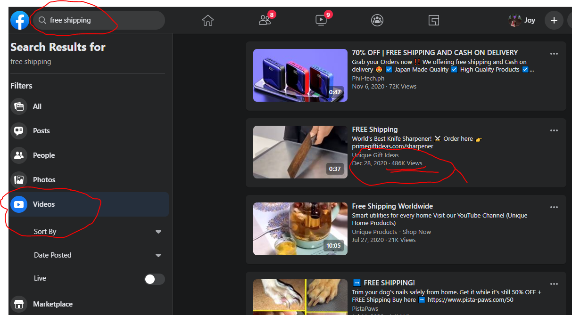This screenshot has width=572, height=315.
Task: Click the Search Results for heading
Action: tap(58, 47)
